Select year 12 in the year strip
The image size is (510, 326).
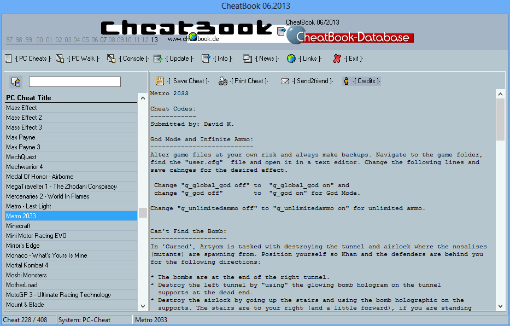(145, 40)
